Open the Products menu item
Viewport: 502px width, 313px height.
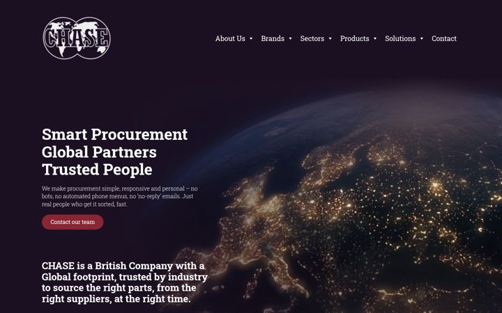pos(354,39)
